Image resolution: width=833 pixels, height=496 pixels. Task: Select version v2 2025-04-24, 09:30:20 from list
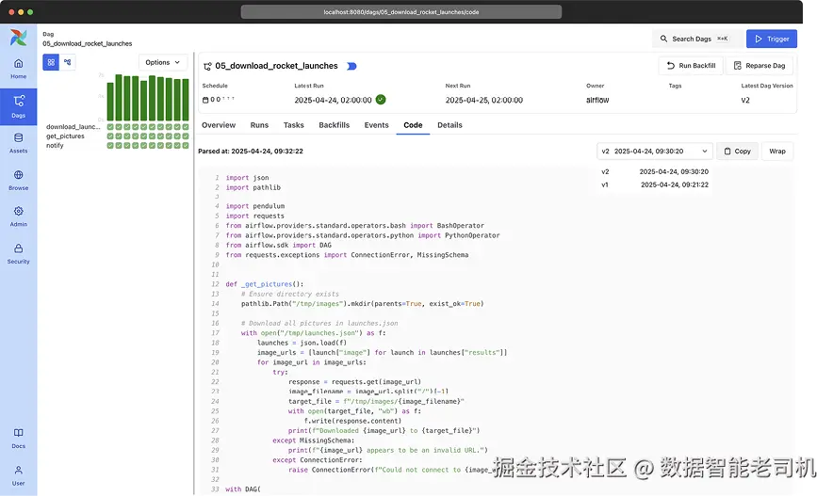click(655, 171)
